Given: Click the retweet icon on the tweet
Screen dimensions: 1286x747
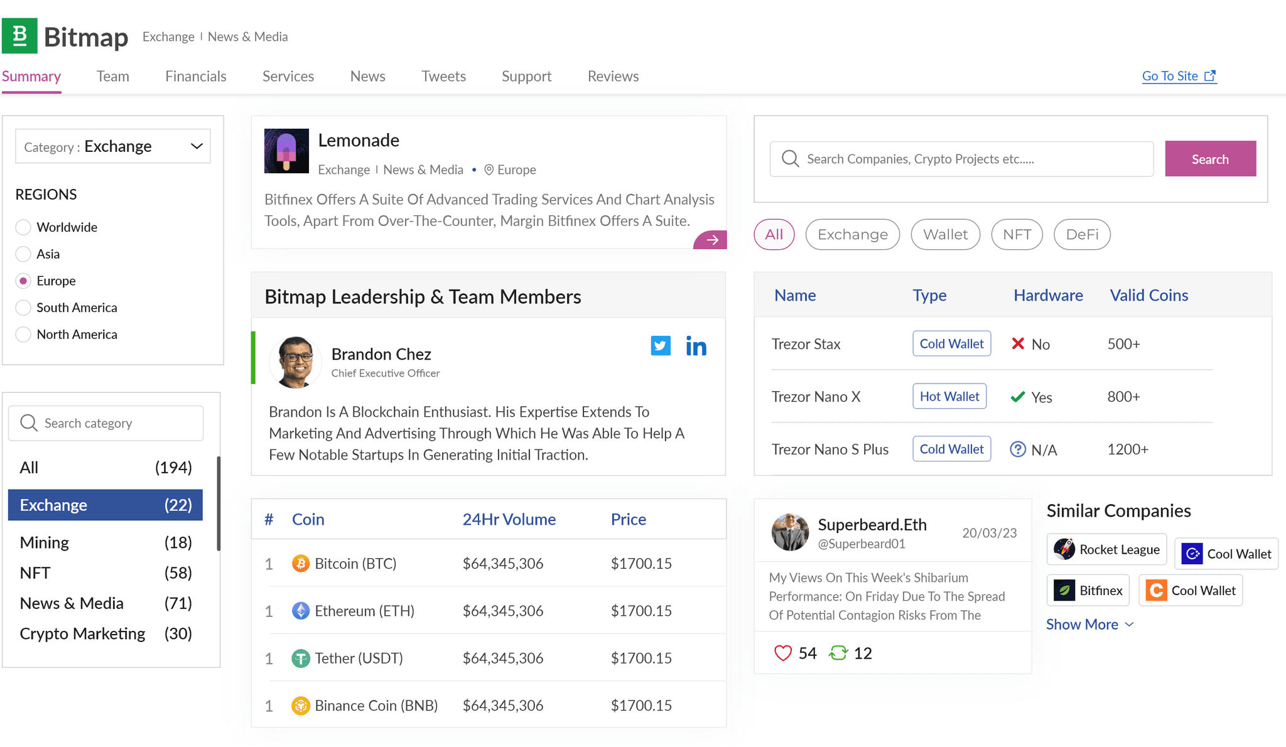Looking at the screenshot, I should click(x=838, y=653).
